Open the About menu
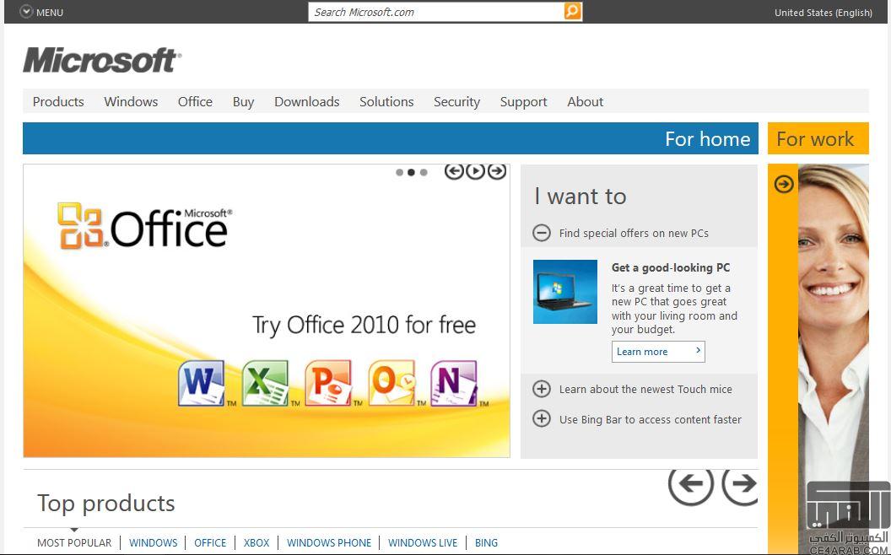891x555 pixels. click(x=586, y=102)
